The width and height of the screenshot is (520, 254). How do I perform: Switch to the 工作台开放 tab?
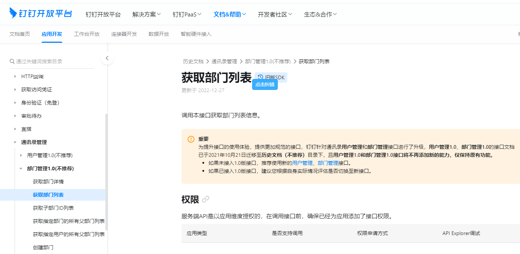[x=87, y=34]
